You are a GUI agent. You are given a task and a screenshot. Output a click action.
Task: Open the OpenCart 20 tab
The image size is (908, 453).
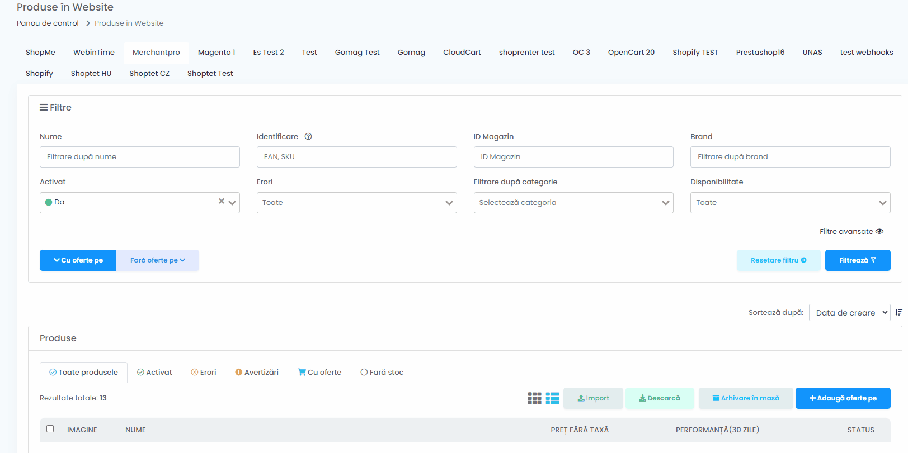[x=631, y=52]
